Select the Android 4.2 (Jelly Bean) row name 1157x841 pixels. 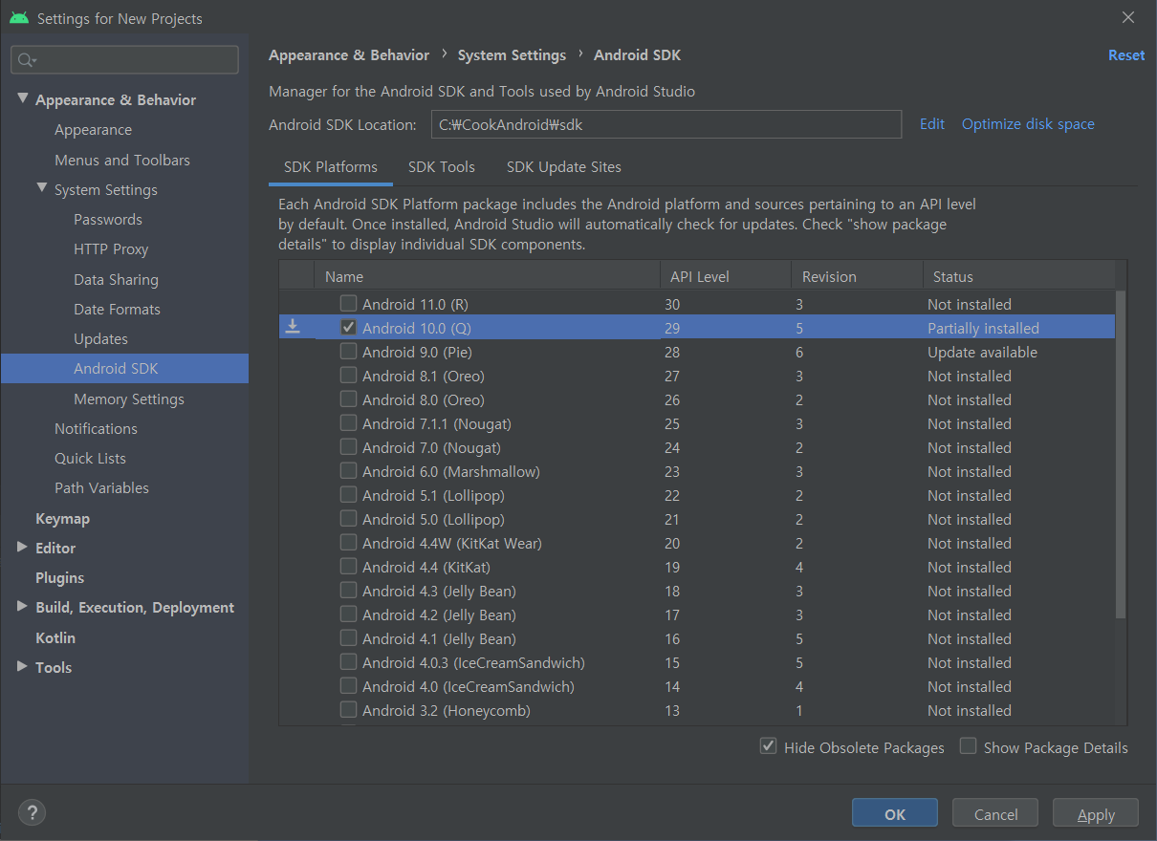tap(439, 615)
